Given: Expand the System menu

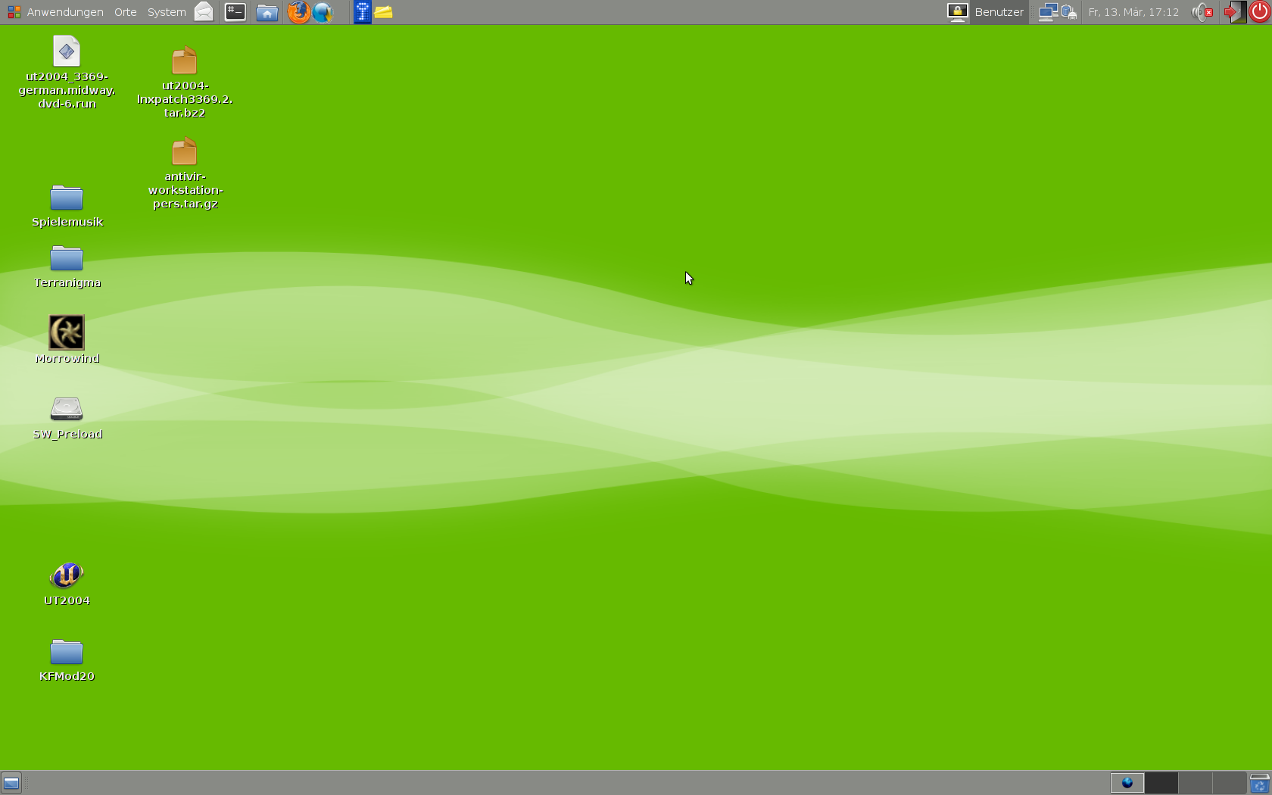Looking at the screenshot, I should [x=167, y=12].
